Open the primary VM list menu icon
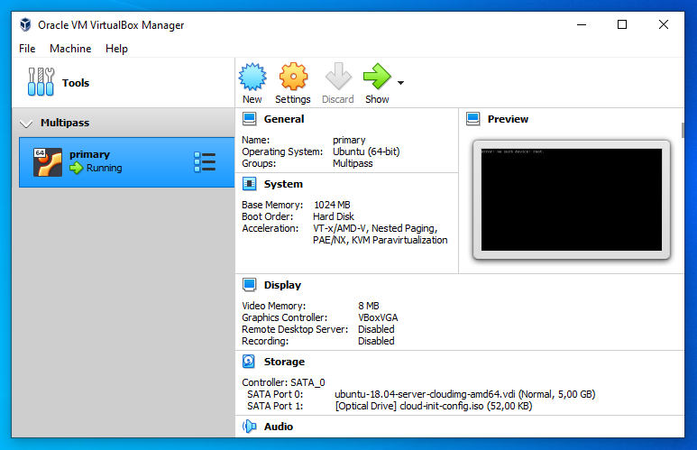The height and width of the screenshot is (450, 697). pyautogui.click(x=205, y=162)
